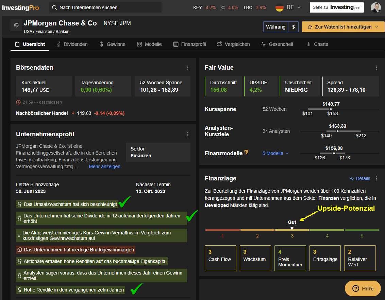Image resolution: width=385 pixels, height=300 pixels.
Task: Open the Charts tab
Action: (x=317, y=45)
